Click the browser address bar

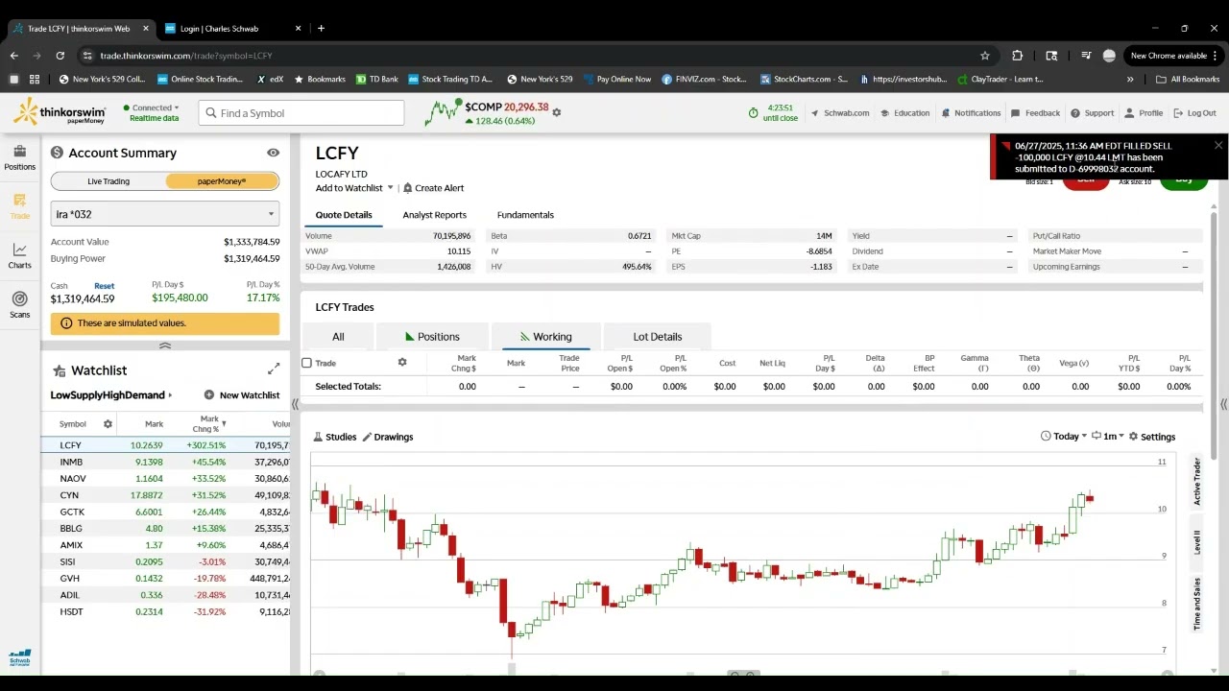point(533,56)
